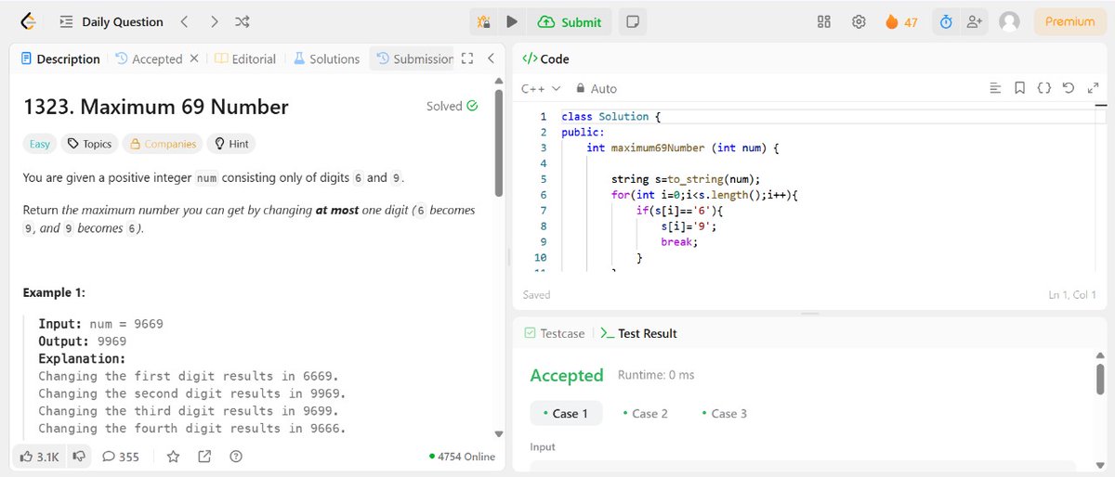The width and height of the screenshot is (1115, 477).
Task: Start the timer clock icon
Action: 946,21
